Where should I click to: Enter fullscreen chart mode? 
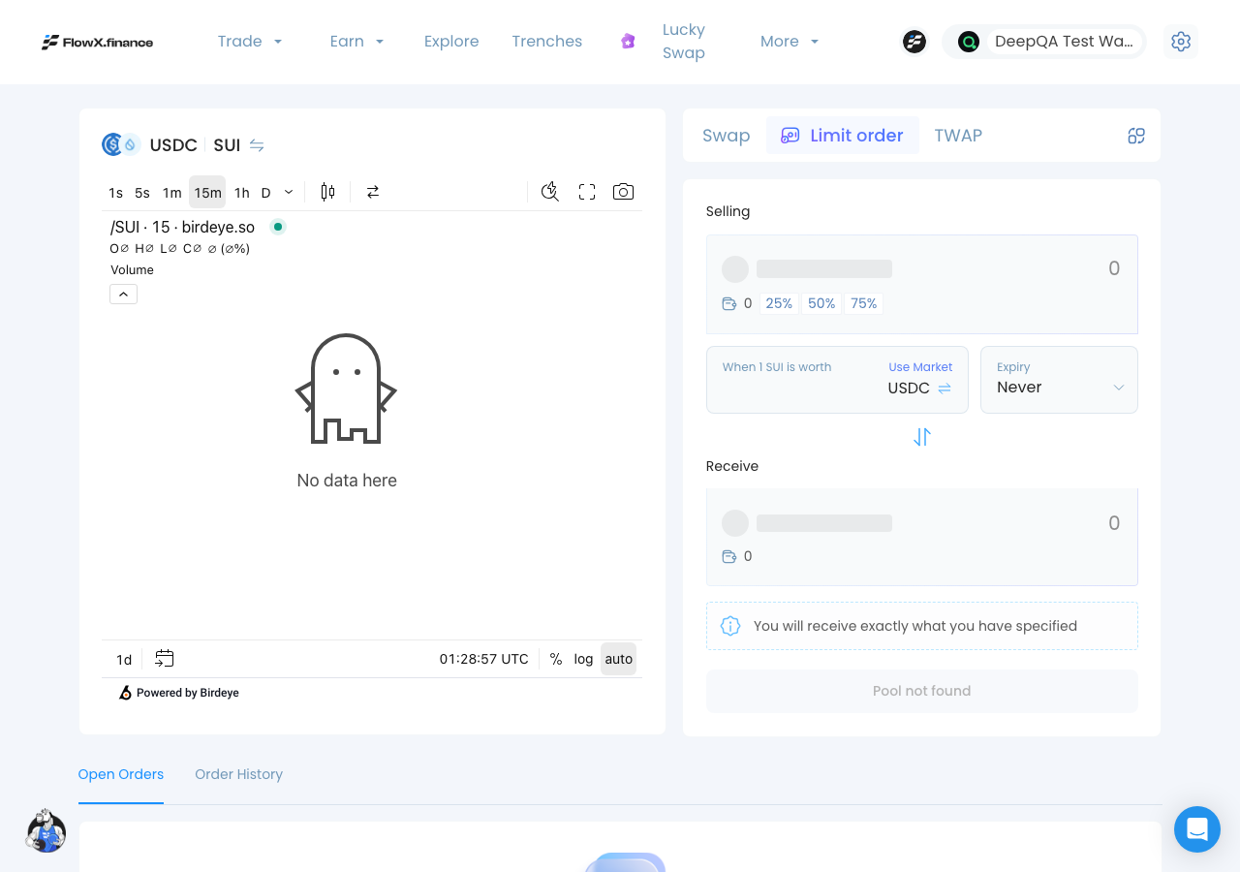(x=587, y=192)
